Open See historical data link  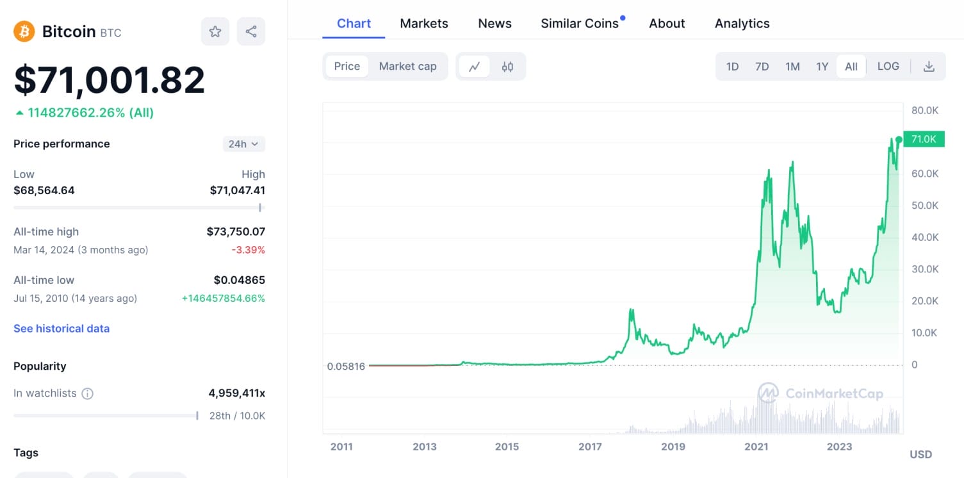tap(61, 328)
